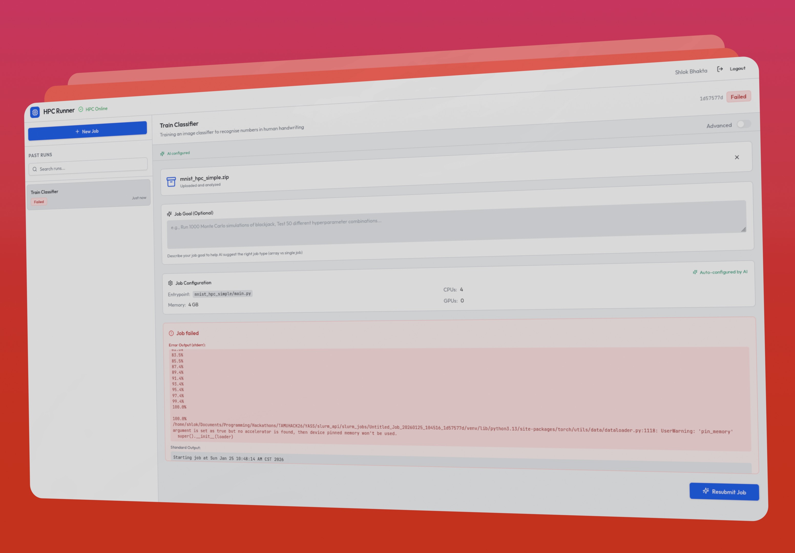Screen dimensions: 795x553
Task: Dismiss the AI configured banner with X
Action: 737,157
